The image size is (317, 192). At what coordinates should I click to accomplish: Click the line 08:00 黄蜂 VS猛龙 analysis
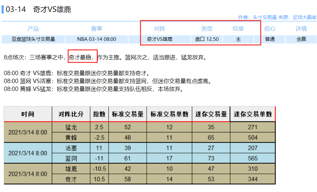[x=93, y=89]
